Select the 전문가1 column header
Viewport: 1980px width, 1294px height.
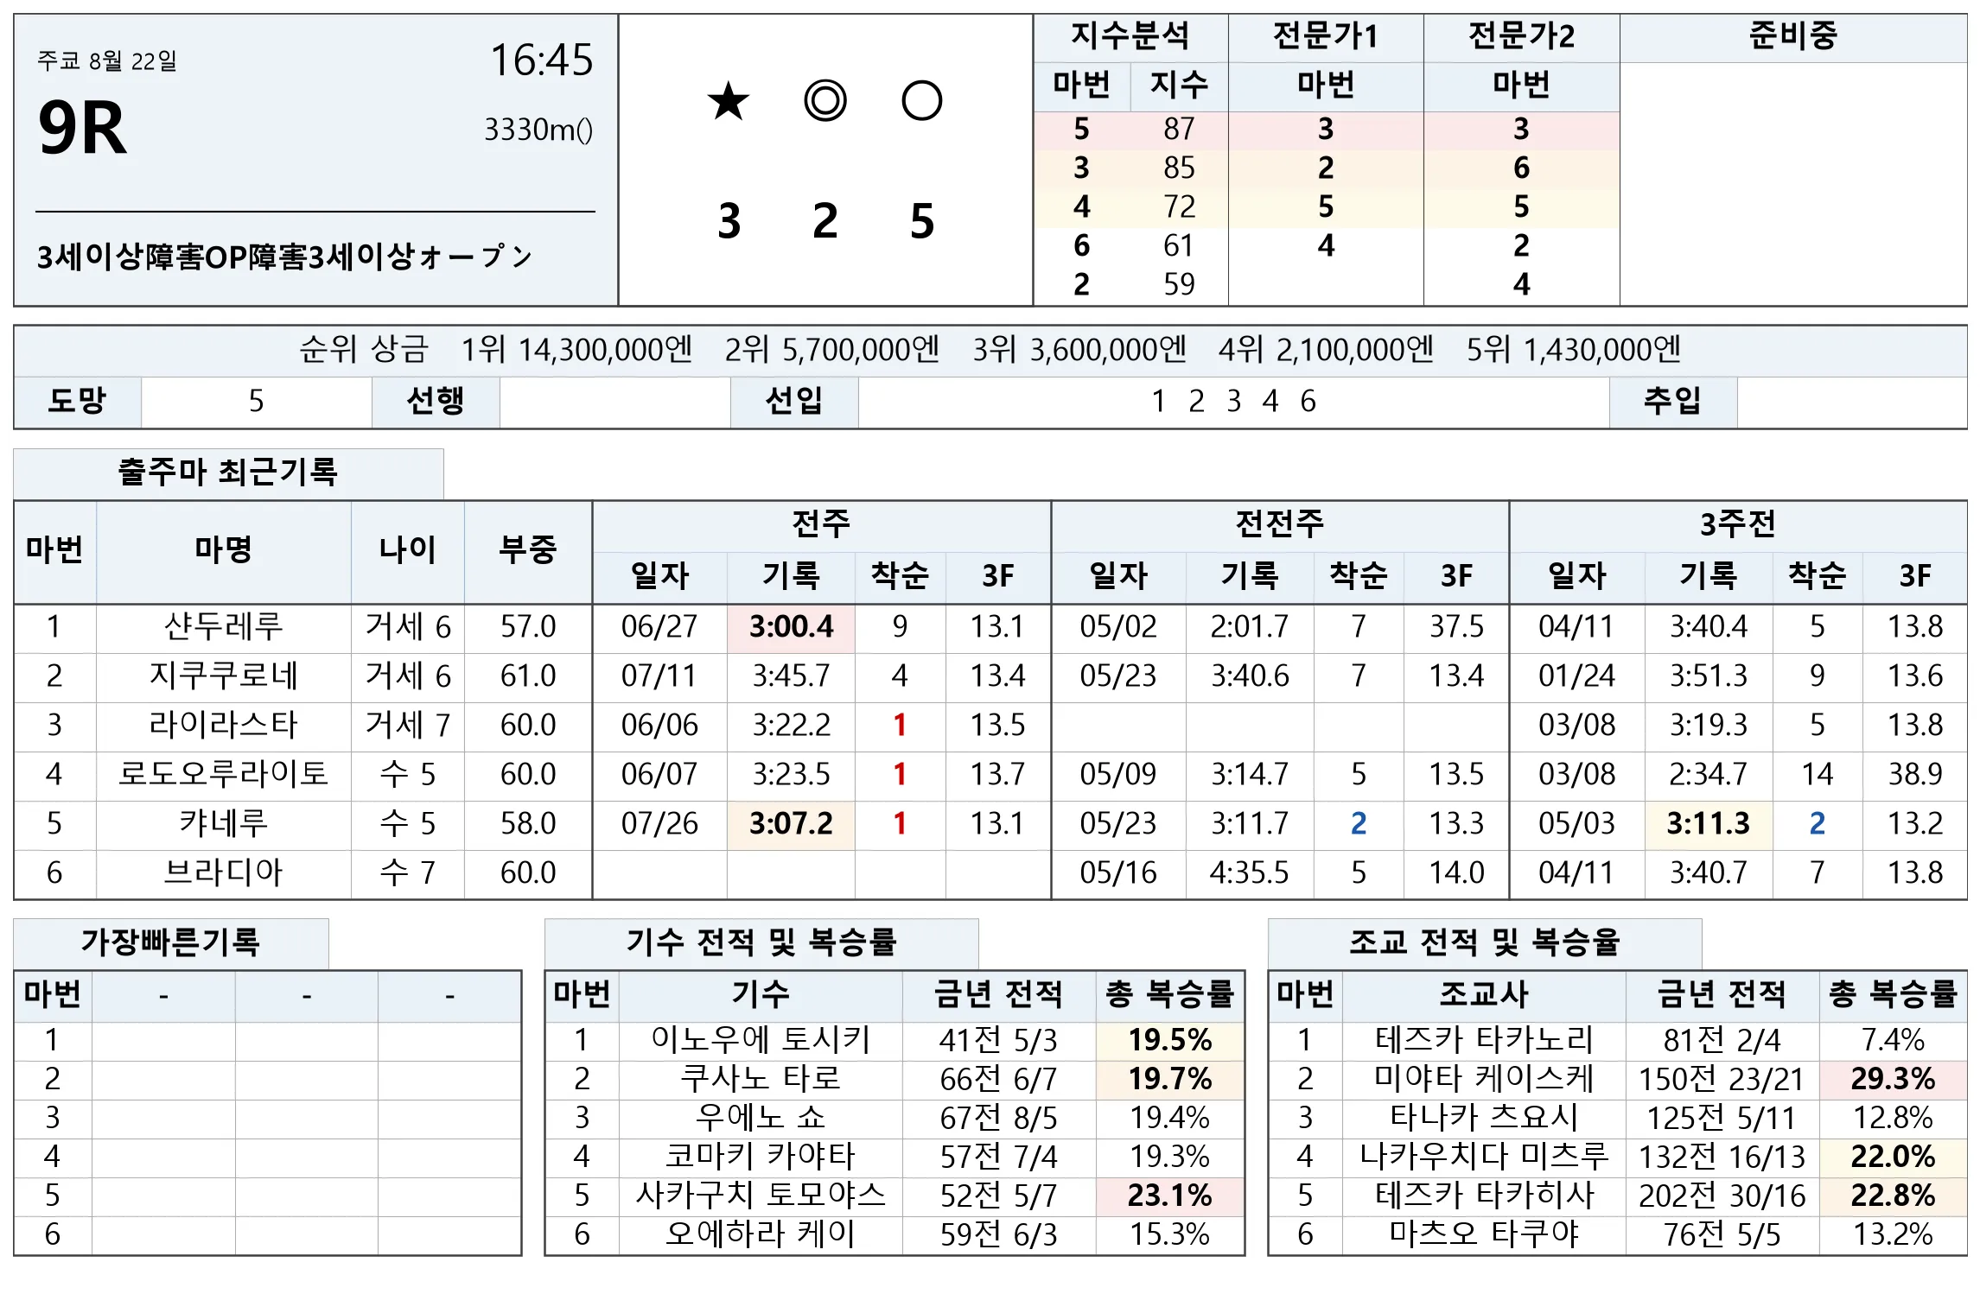point(1326,37)
